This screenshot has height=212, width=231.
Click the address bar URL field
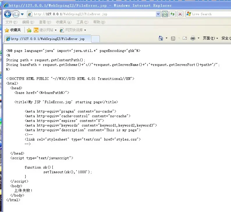click(x=94, y=14)
